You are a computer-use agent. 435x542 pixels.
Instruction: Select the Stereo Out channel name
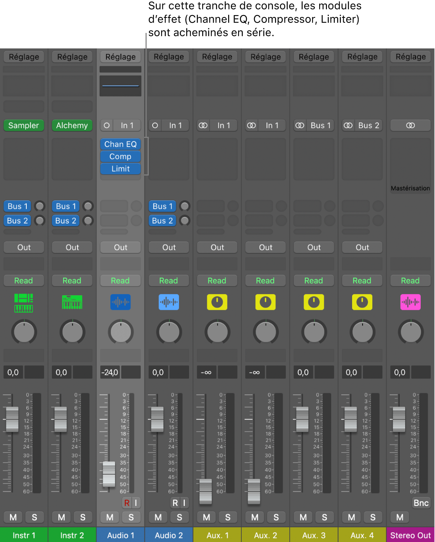click(x=410, y=535)
